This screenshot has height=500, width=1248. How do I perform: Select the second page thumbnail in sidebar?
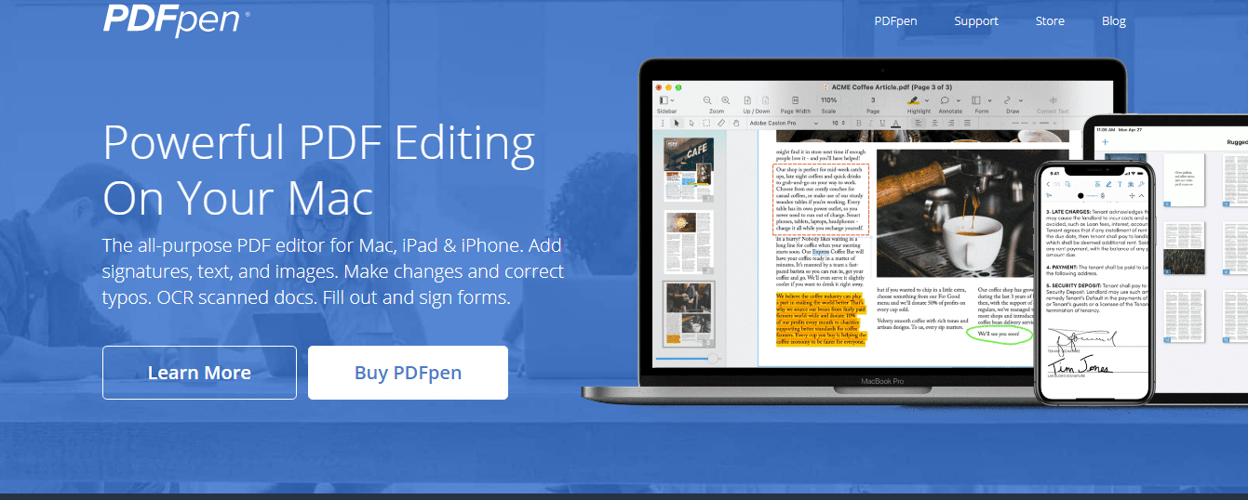(x=689, y=242)
